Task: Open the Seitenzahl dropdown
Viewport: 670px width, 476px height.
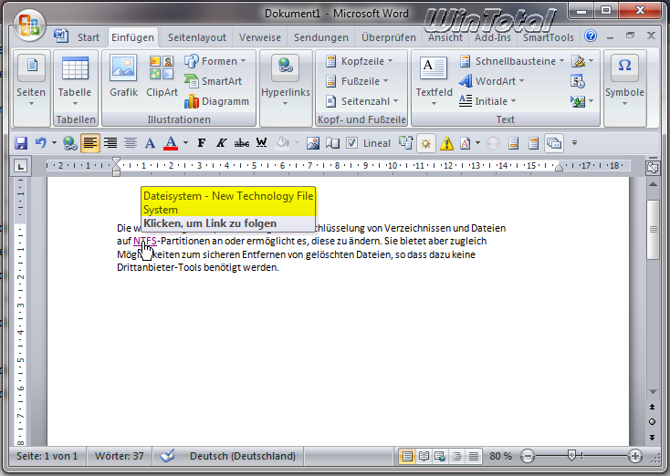Action: pos(361,101)
